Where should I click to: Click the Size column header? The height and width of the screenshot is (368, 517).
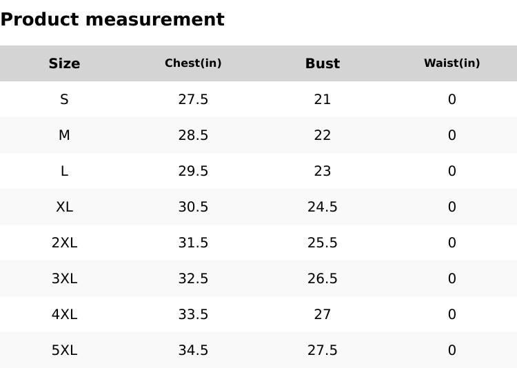pyautogui.click(x=64, y=63)
